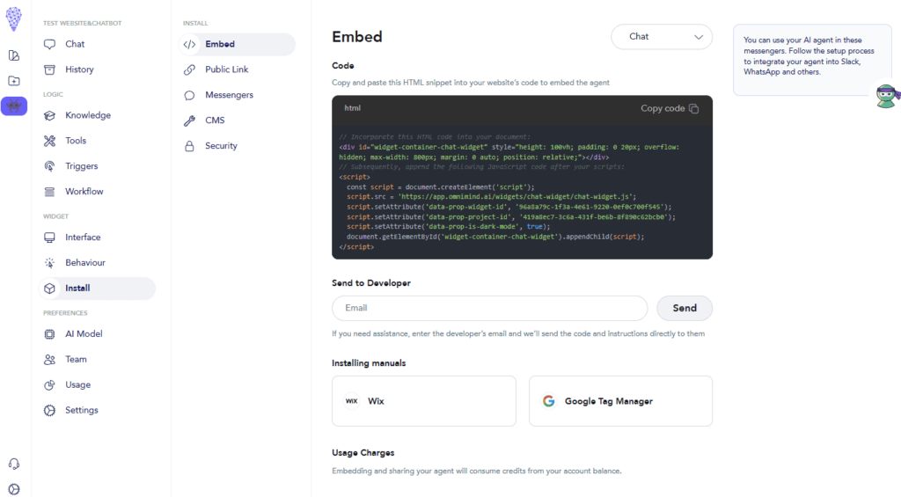Click the Knowledge icon in sidebar
The height and width of the screenshot is (497, 901).
tap(49, 115)
